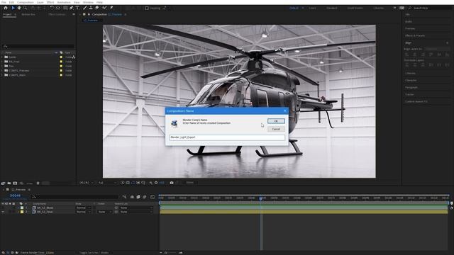Select the Rotation tool
The image size is (454, 255).
[52, 8]
